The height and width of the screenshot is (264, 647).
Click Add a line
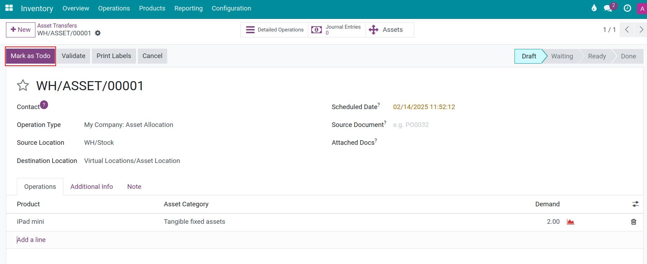pyautogui.click(x=31, y=240)
